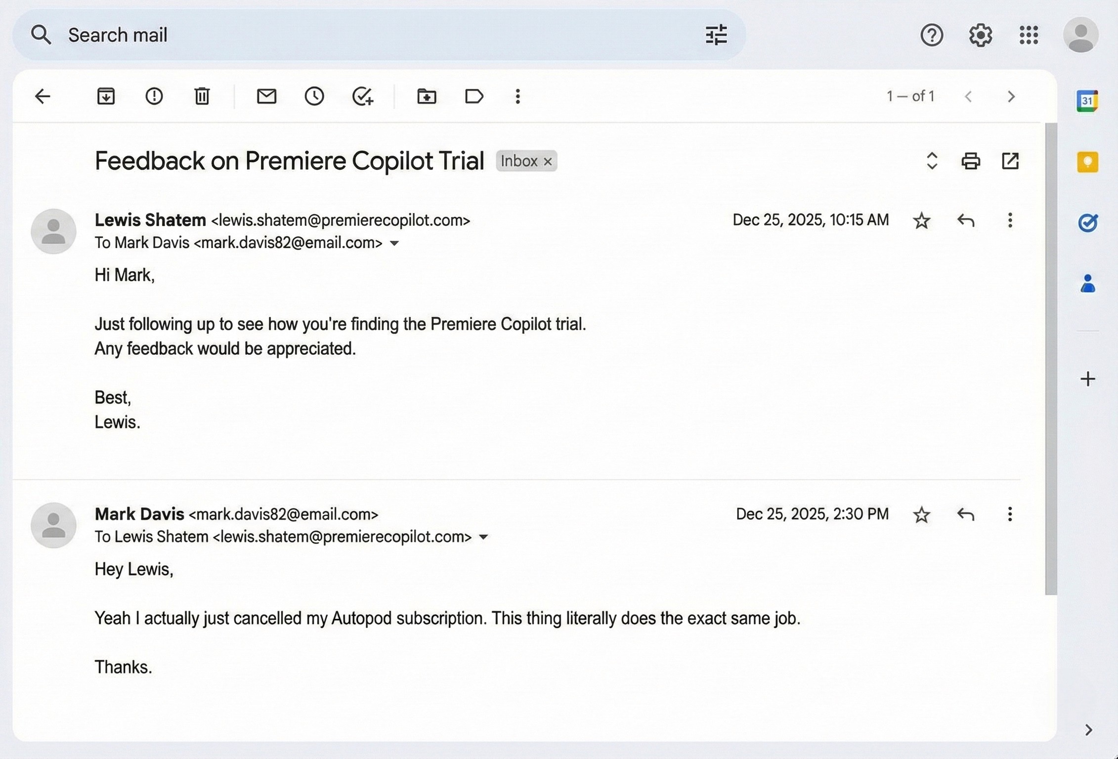This screenshot has height=759, width=1118.
Task: Move the conversation to a folder
Action: tap(427, 96)
